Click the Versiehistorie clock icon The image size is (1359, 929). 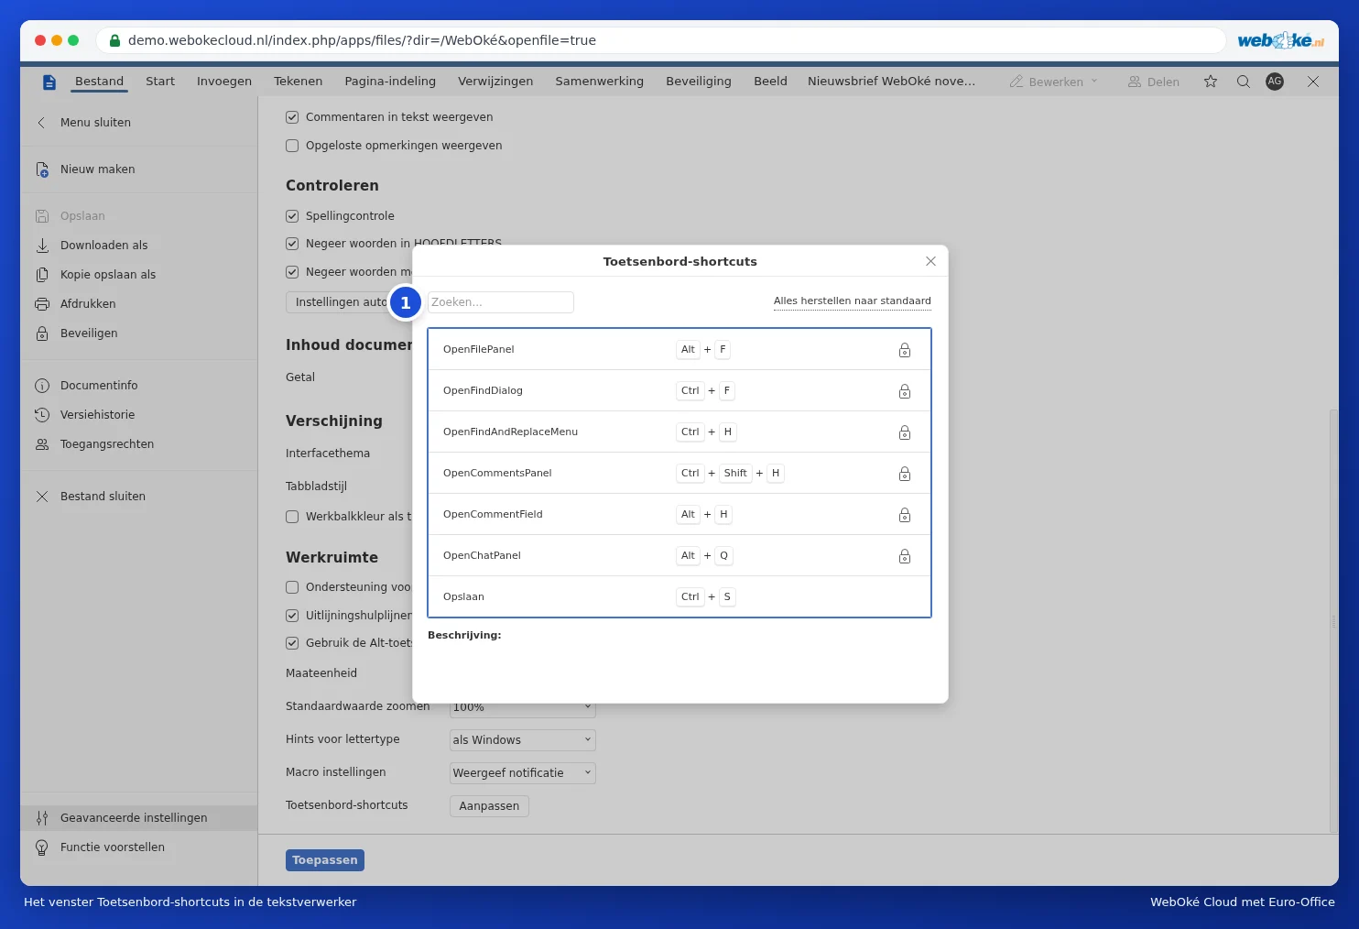(42, 415)
